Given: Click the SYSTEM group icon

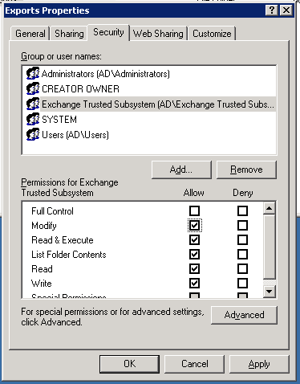Looking at the screenshot, I should 33,120.
